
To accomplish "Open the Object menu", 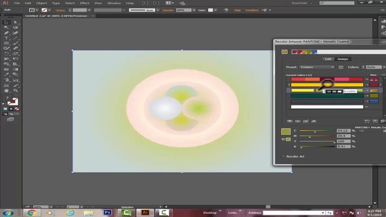I will tap(42, 3).
